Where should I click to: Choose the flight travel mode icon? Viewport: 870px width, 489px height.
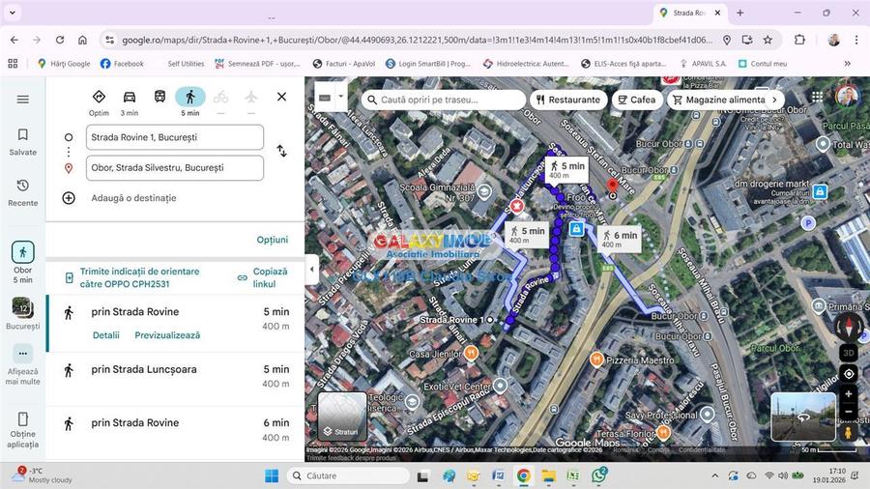251,97
